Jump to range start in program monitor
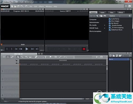133x104 pixels. [16, 49]
